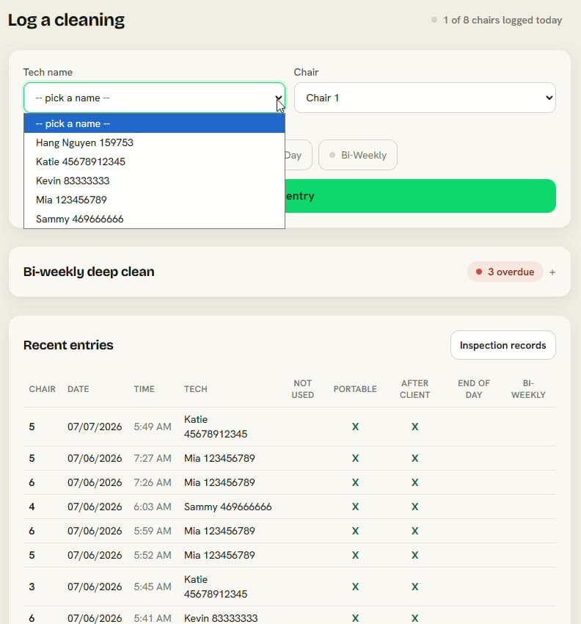Click the Portable X mark in the 5:49 AM row

click(x=355, y=427)
